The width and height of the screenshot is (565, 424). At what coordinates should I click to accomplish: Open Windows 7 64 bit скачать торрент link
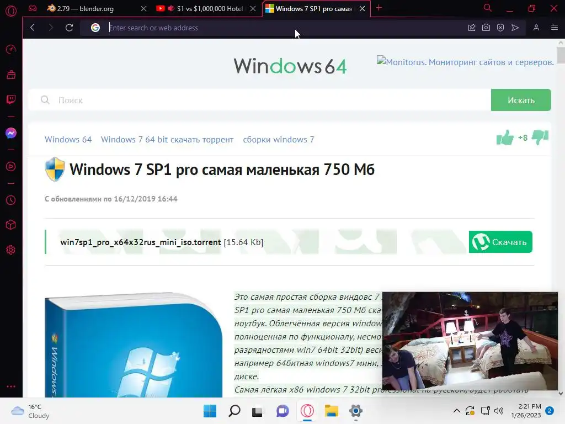click(167, 140)
